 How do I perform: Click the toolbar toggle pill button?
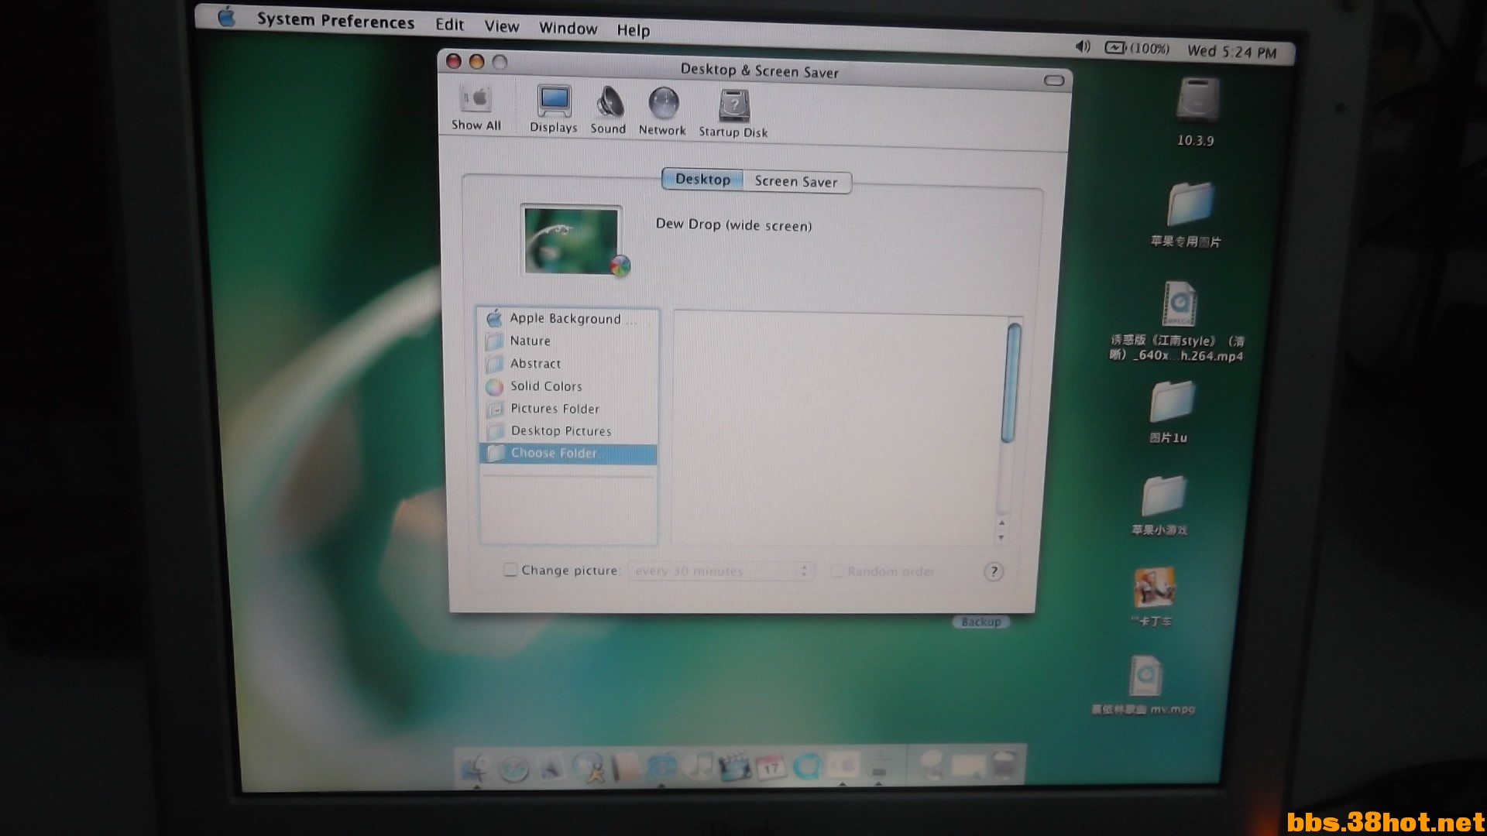1054,81
